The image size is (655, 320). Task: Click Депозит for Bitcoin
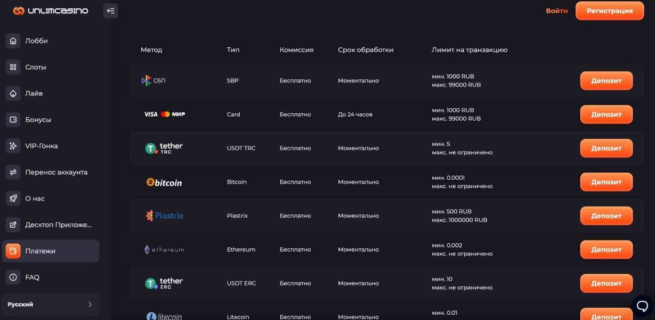(606, 182)
